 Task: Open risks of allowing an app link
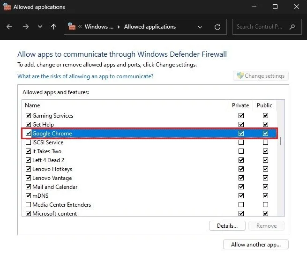(x=85, y=76)
